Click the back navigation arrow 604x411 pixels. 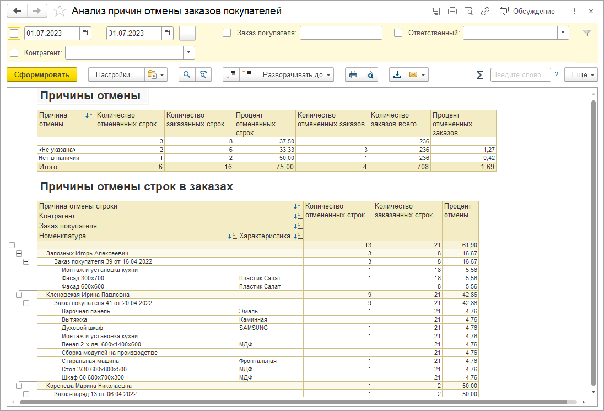coord(17,11)
